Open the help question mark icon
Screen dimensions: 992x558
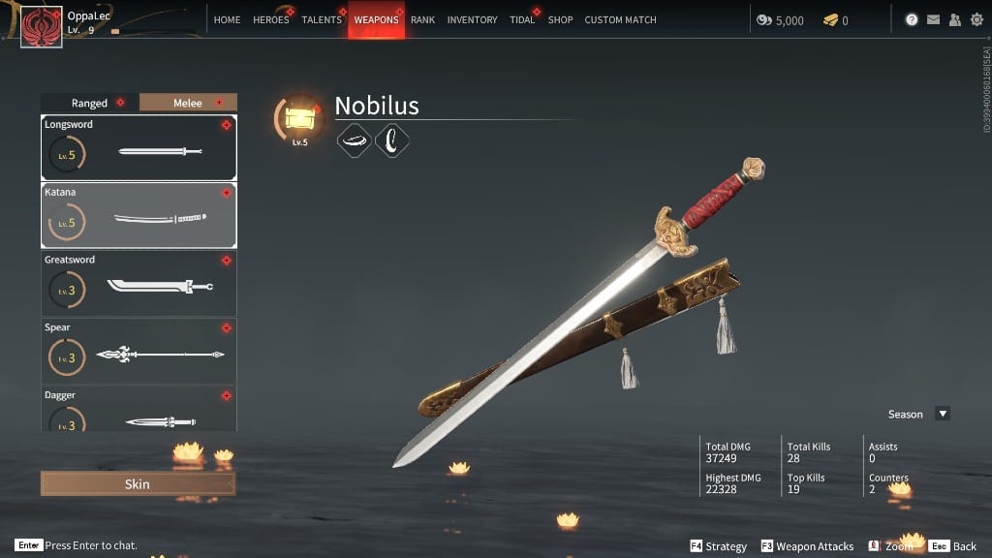pos(911,19)
